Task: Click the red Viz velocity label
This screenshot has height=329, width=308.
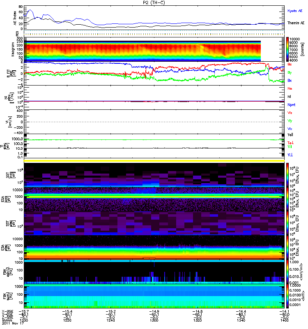Action: (290, 112)
